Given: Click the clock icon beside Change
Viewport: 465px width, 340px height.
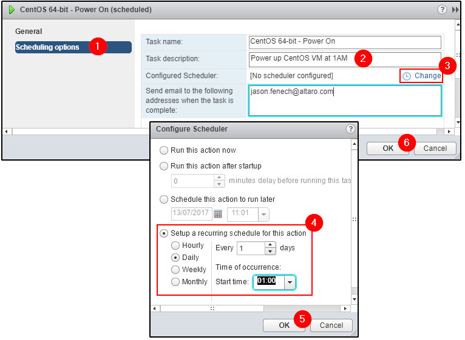Looking at the screenshot, I should [407, 76].
